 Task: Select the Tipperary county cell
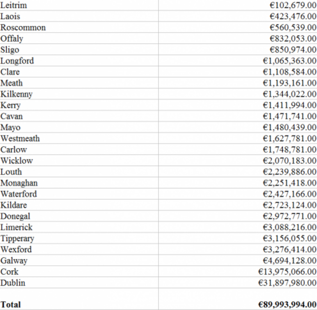click(x=79, y=238)
